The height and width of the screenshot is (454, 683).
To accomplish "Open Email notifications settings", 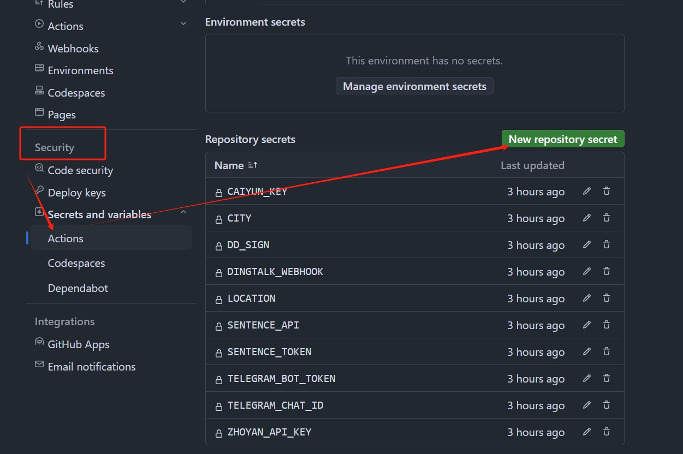I will (92, 367).
